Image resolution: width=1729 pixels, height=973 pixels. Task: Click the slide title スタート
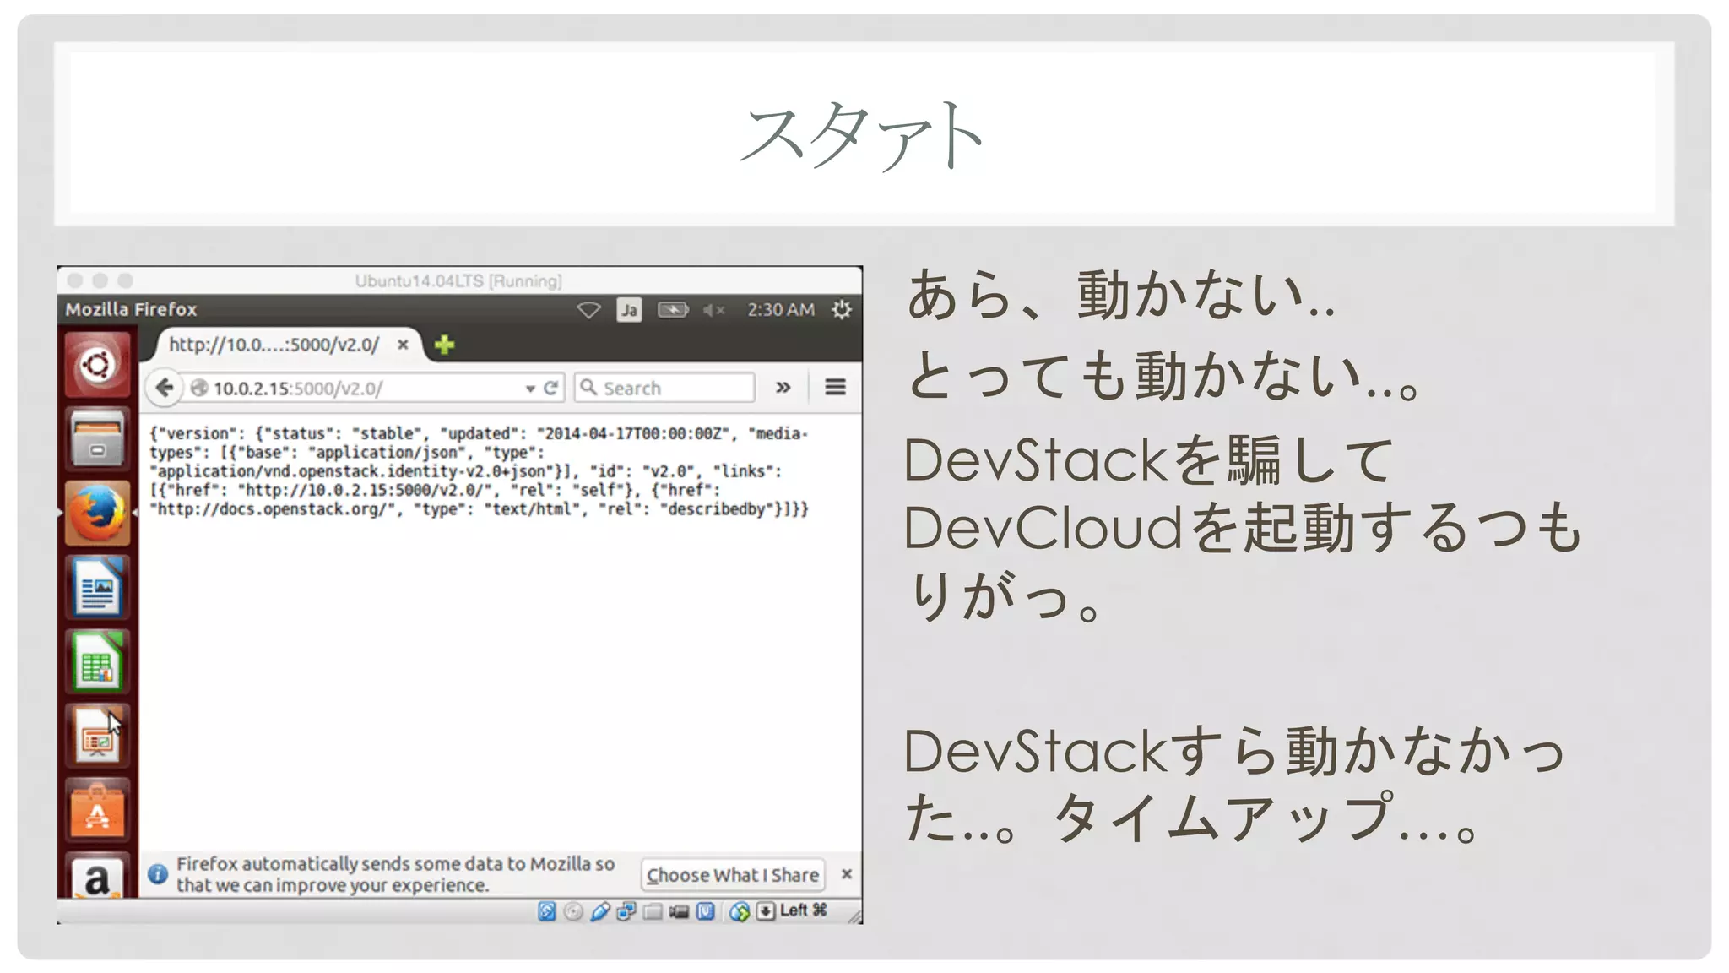pos(863,135)
